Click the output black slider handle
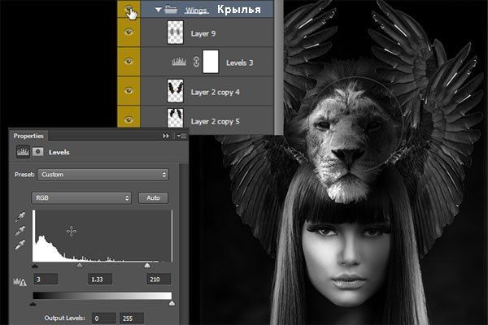488x325 pixels. pyautogui.click(x=33, y=304)
